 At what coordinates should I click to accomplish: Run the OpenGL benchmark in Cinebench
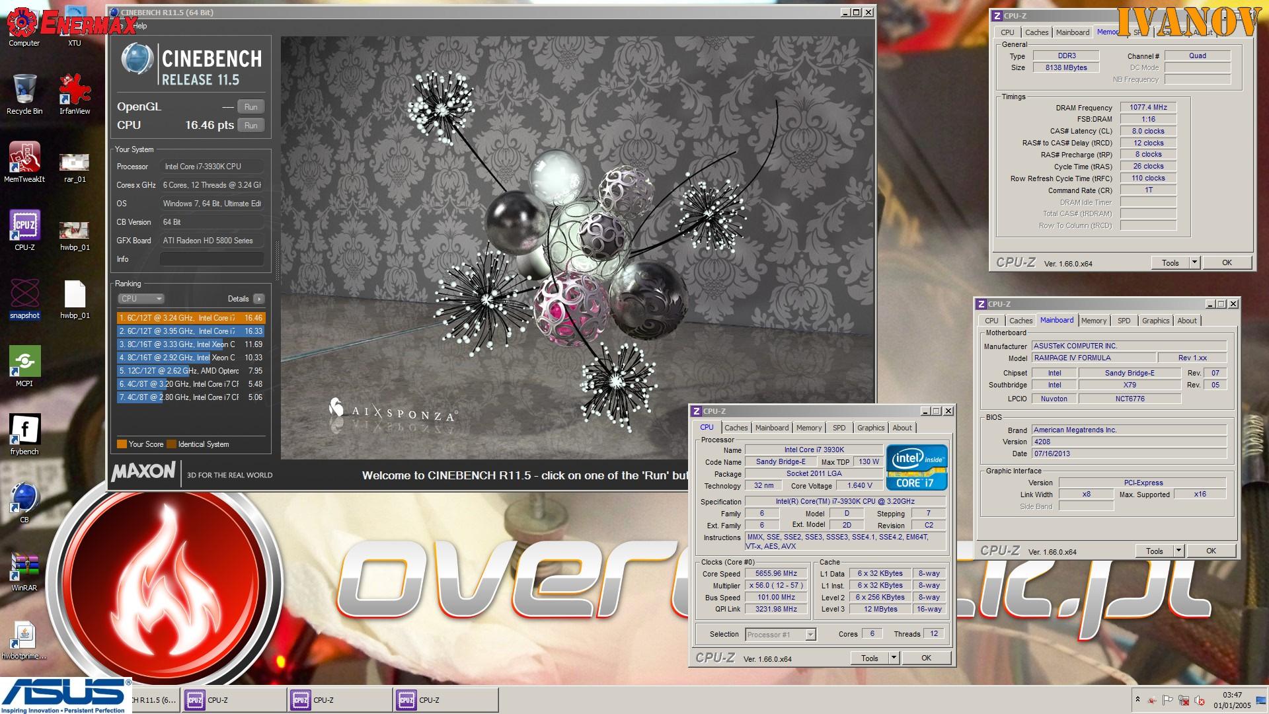pos(251,107)
